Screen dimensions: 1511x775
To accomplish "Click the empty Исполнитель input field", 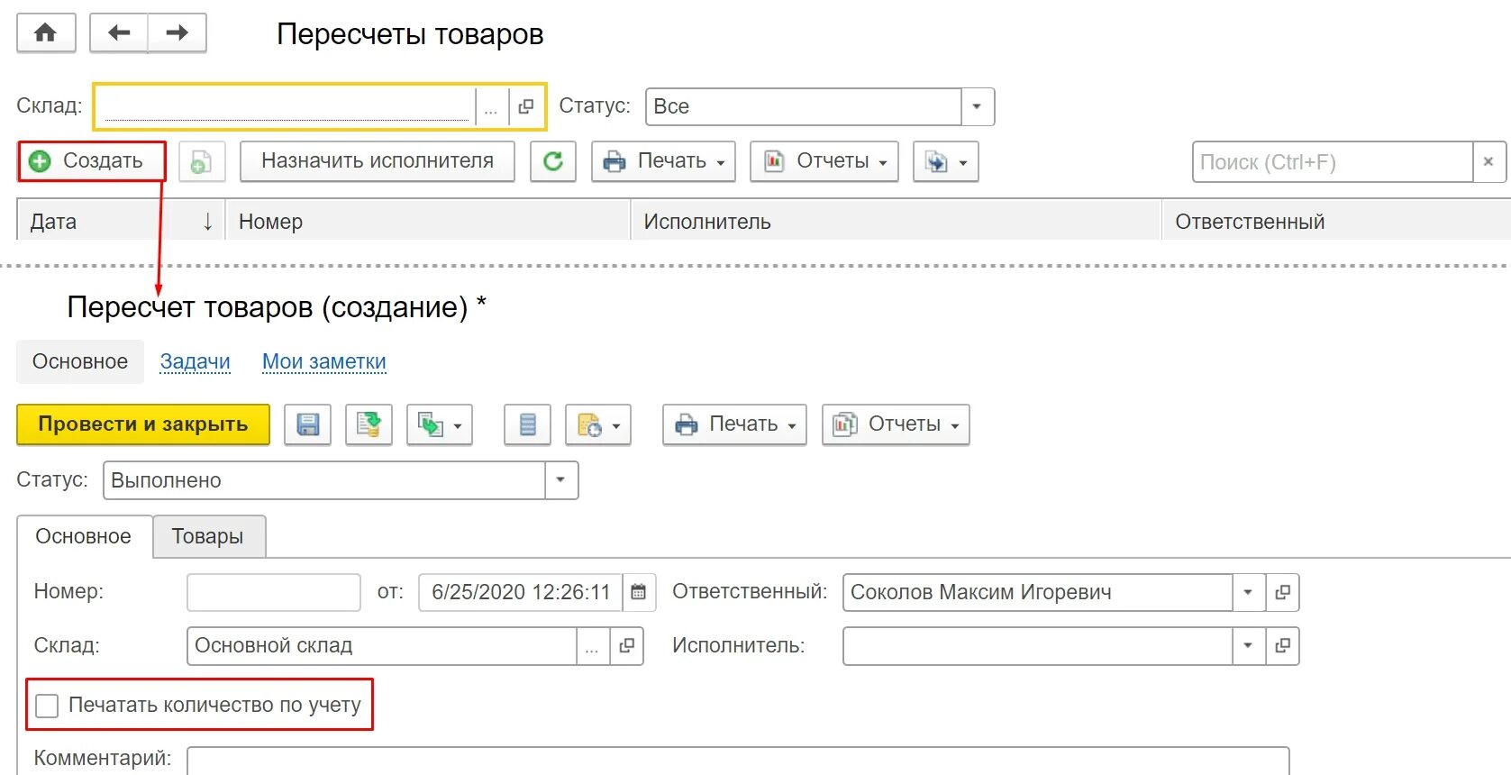I will coord(1038,646).
